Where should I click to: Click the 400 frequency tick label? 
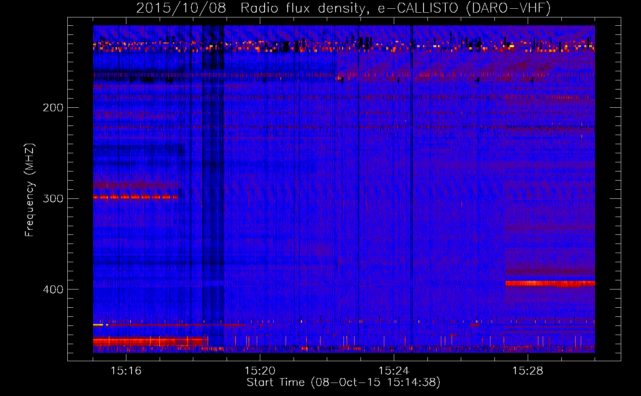pos(53,289)
